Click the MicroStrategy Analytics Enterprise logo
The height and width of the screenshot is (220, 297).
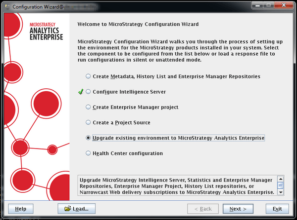click(x=47, y=31)
